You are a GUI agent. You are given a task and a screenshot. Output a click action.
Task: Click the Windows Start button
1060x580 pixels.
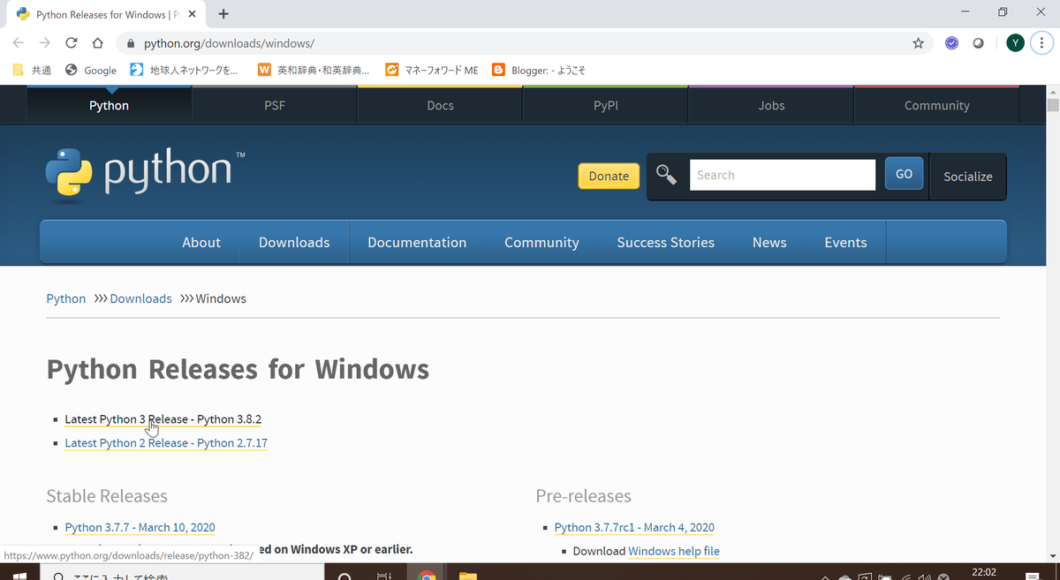tap(18, 576)
